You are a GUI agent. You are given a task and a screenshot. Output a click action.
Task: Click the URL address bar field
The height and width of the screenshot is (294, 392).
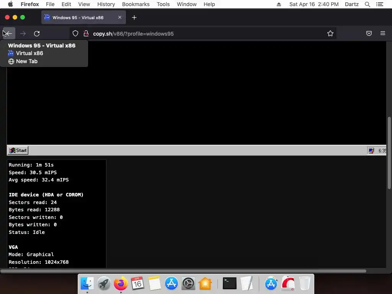[203, 34]
